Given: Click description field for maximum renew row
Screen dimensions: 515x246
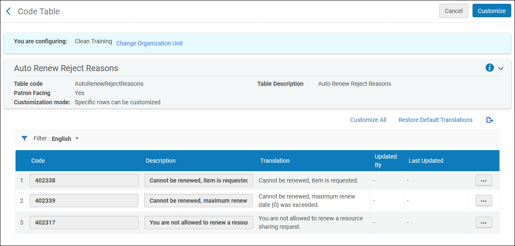Looking at the screenshot, I should (x=198, y=201).
